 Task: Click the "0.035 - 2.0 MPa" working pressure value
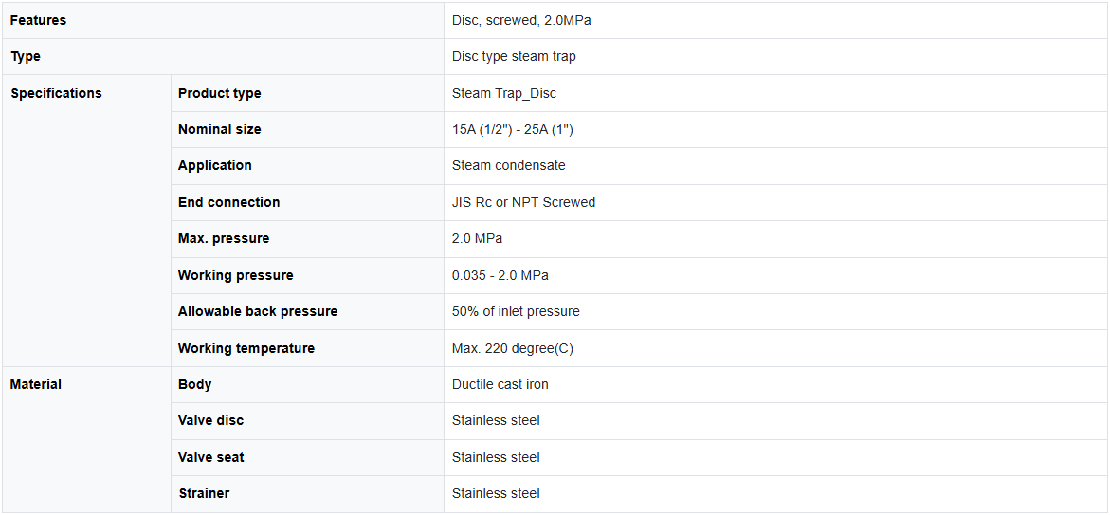point(500,275)
